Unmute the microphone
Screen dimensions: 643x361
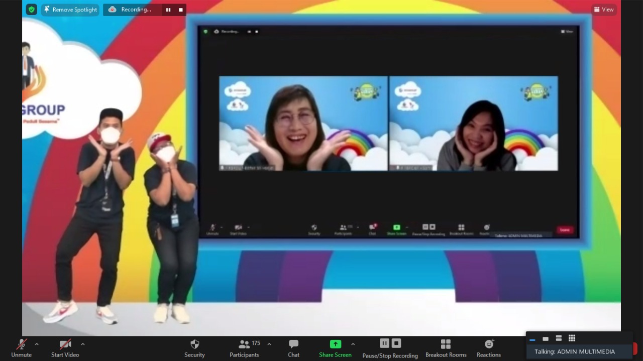pos(22,348)
